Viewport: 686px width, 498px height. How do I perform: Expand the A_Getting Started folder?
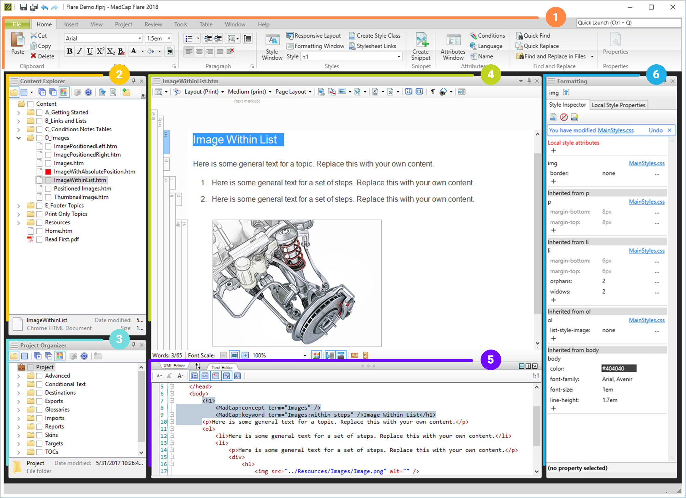[x=18, y=113]
